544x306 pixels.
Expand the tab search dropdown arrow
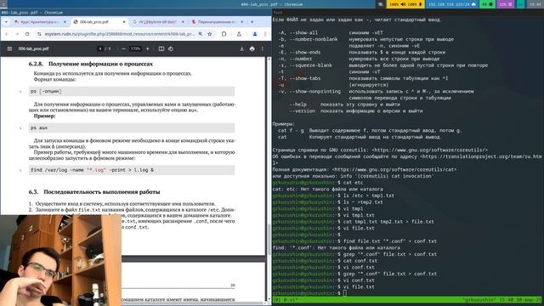point(6,22)
